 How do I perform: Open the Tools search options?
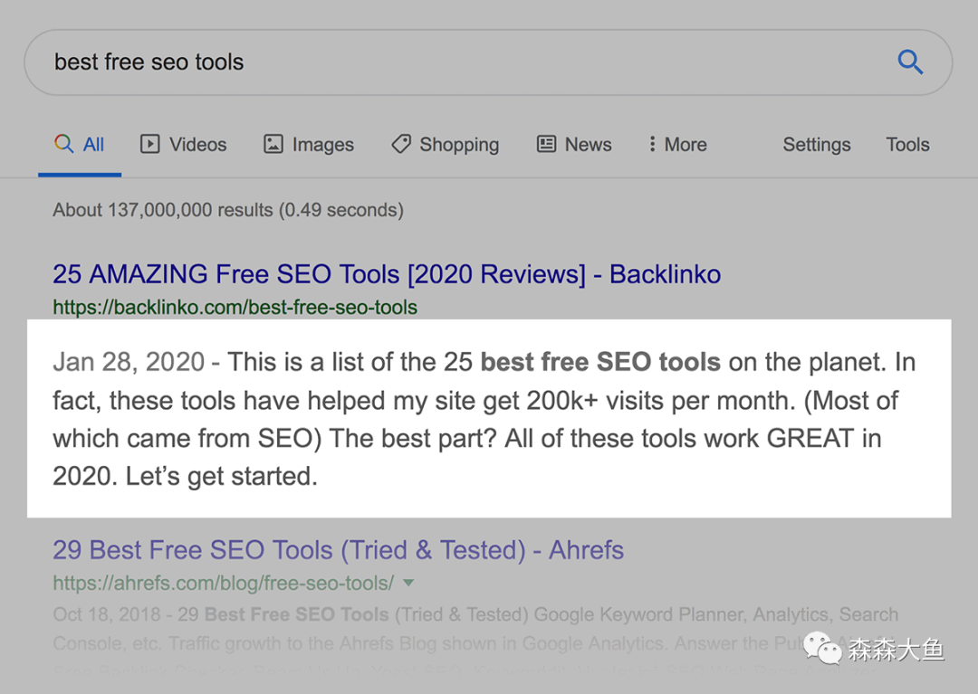907,145
